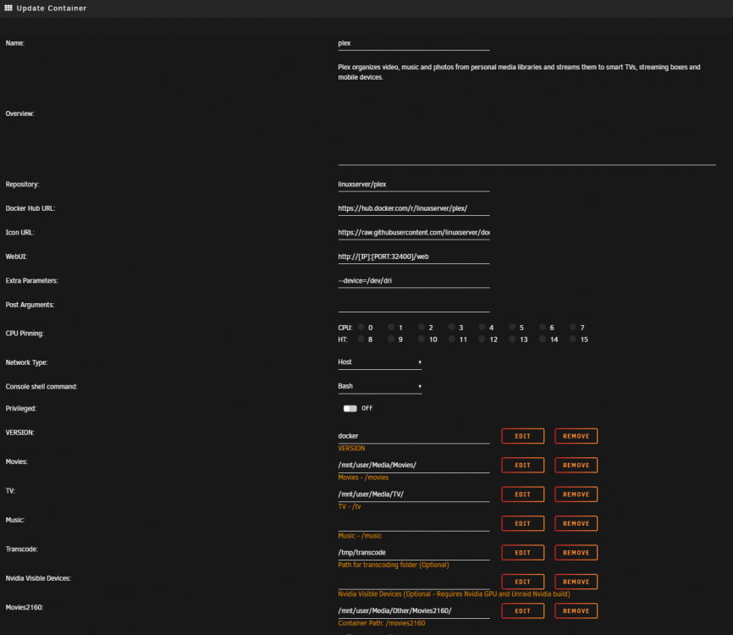Click the Extra Parameters field
733x635 pixels.
(x=414, y=280)
